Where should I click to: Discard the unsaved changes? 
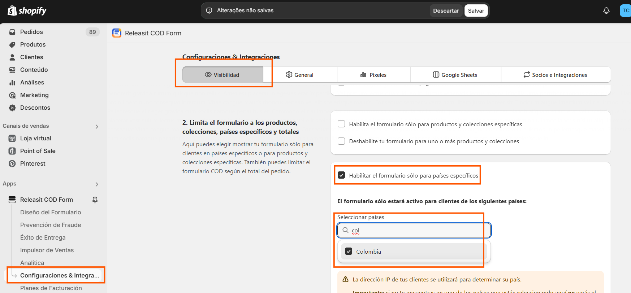click(x=446, y=10)
